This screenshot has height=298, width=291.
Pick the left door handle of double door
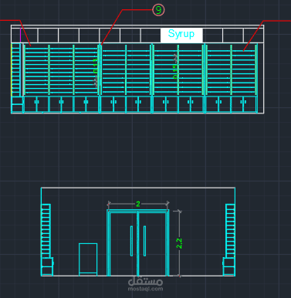[x=131, y=241]
